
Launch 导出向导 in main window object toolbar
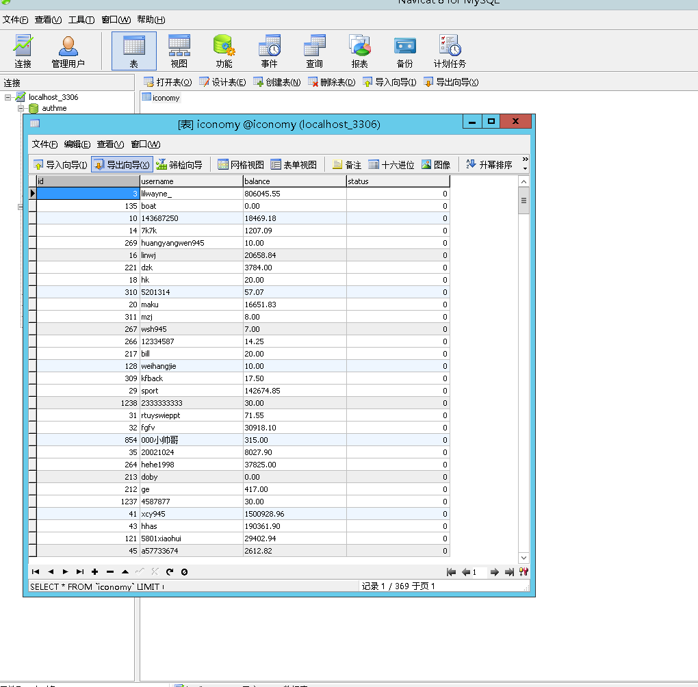pyautogui.click(x=451, y=82)
